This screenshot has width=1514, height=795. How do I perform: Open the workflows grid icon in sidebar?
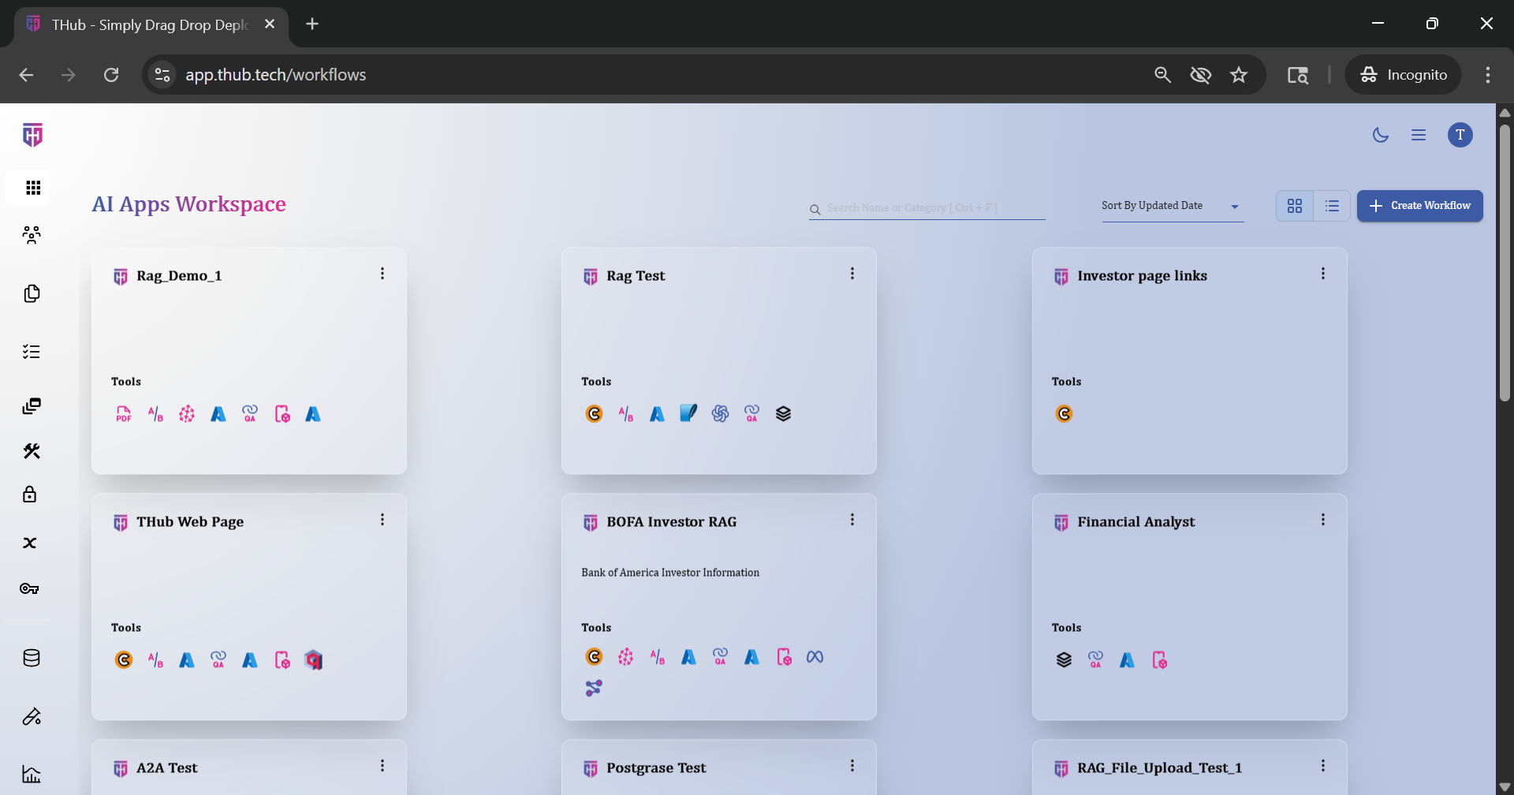(32, 188)
